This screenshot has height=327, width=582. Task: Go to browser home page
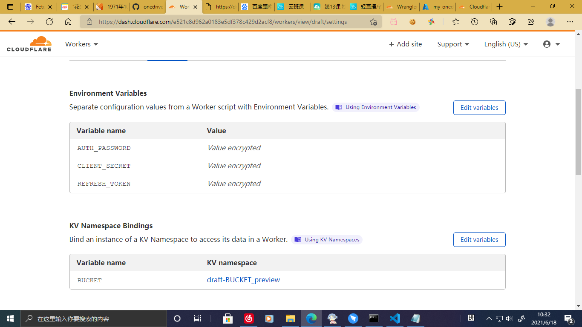click(x=68, y=21)
